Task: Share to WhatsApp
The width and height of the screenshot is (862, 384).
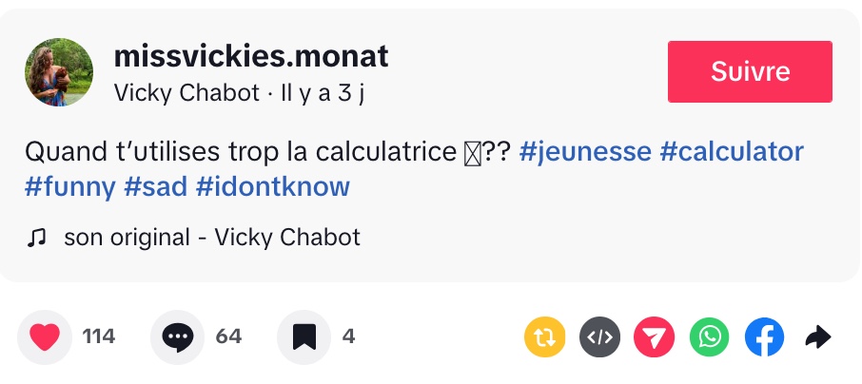Action: click(709, 336)
